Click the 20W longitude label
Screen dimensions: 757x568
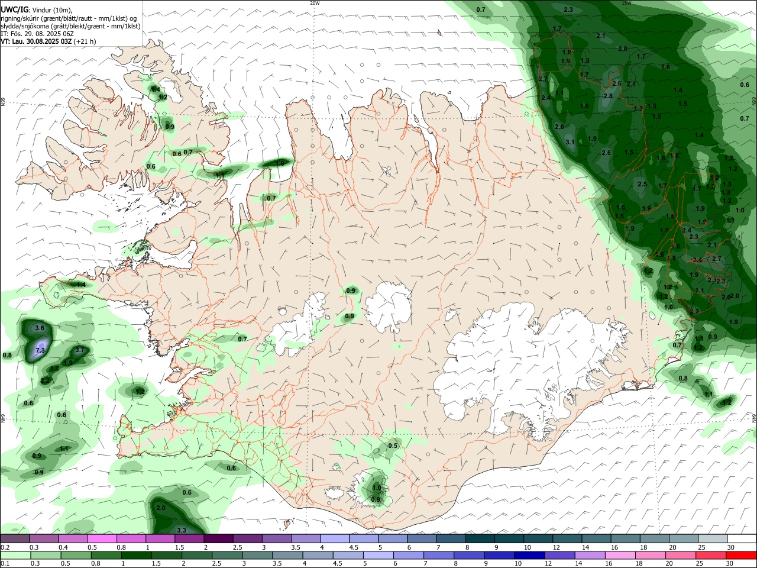[x=315, y=3]
